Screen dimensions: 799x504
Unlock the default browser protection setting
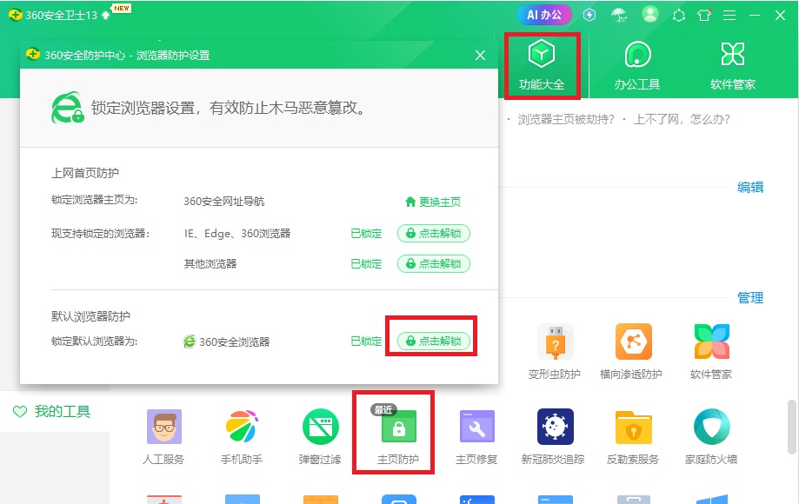[x=433, y=340]
